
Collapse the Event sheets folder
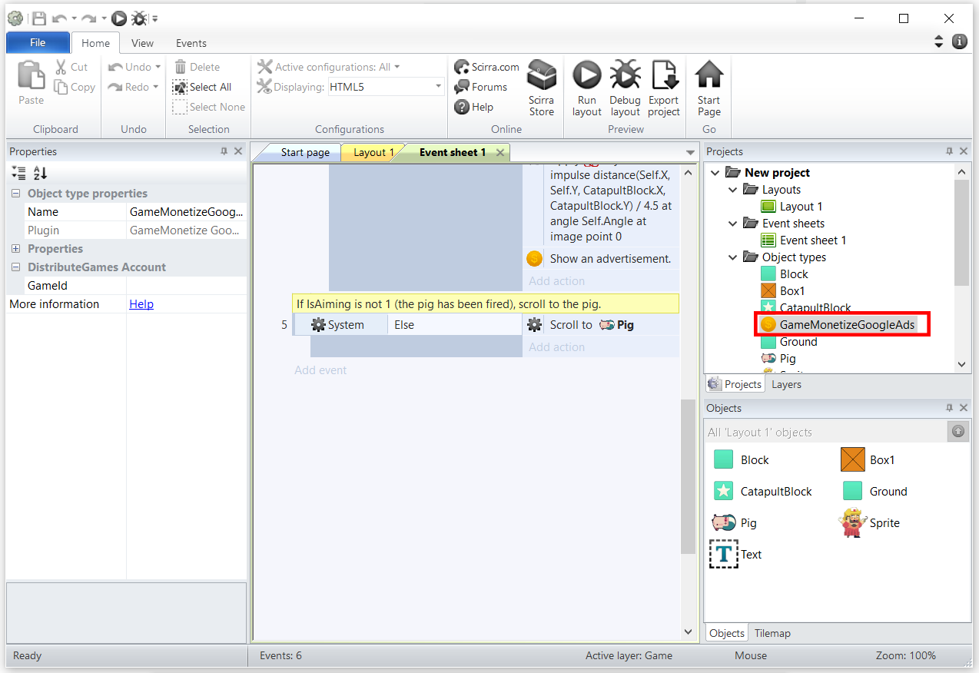pos(732,224)
